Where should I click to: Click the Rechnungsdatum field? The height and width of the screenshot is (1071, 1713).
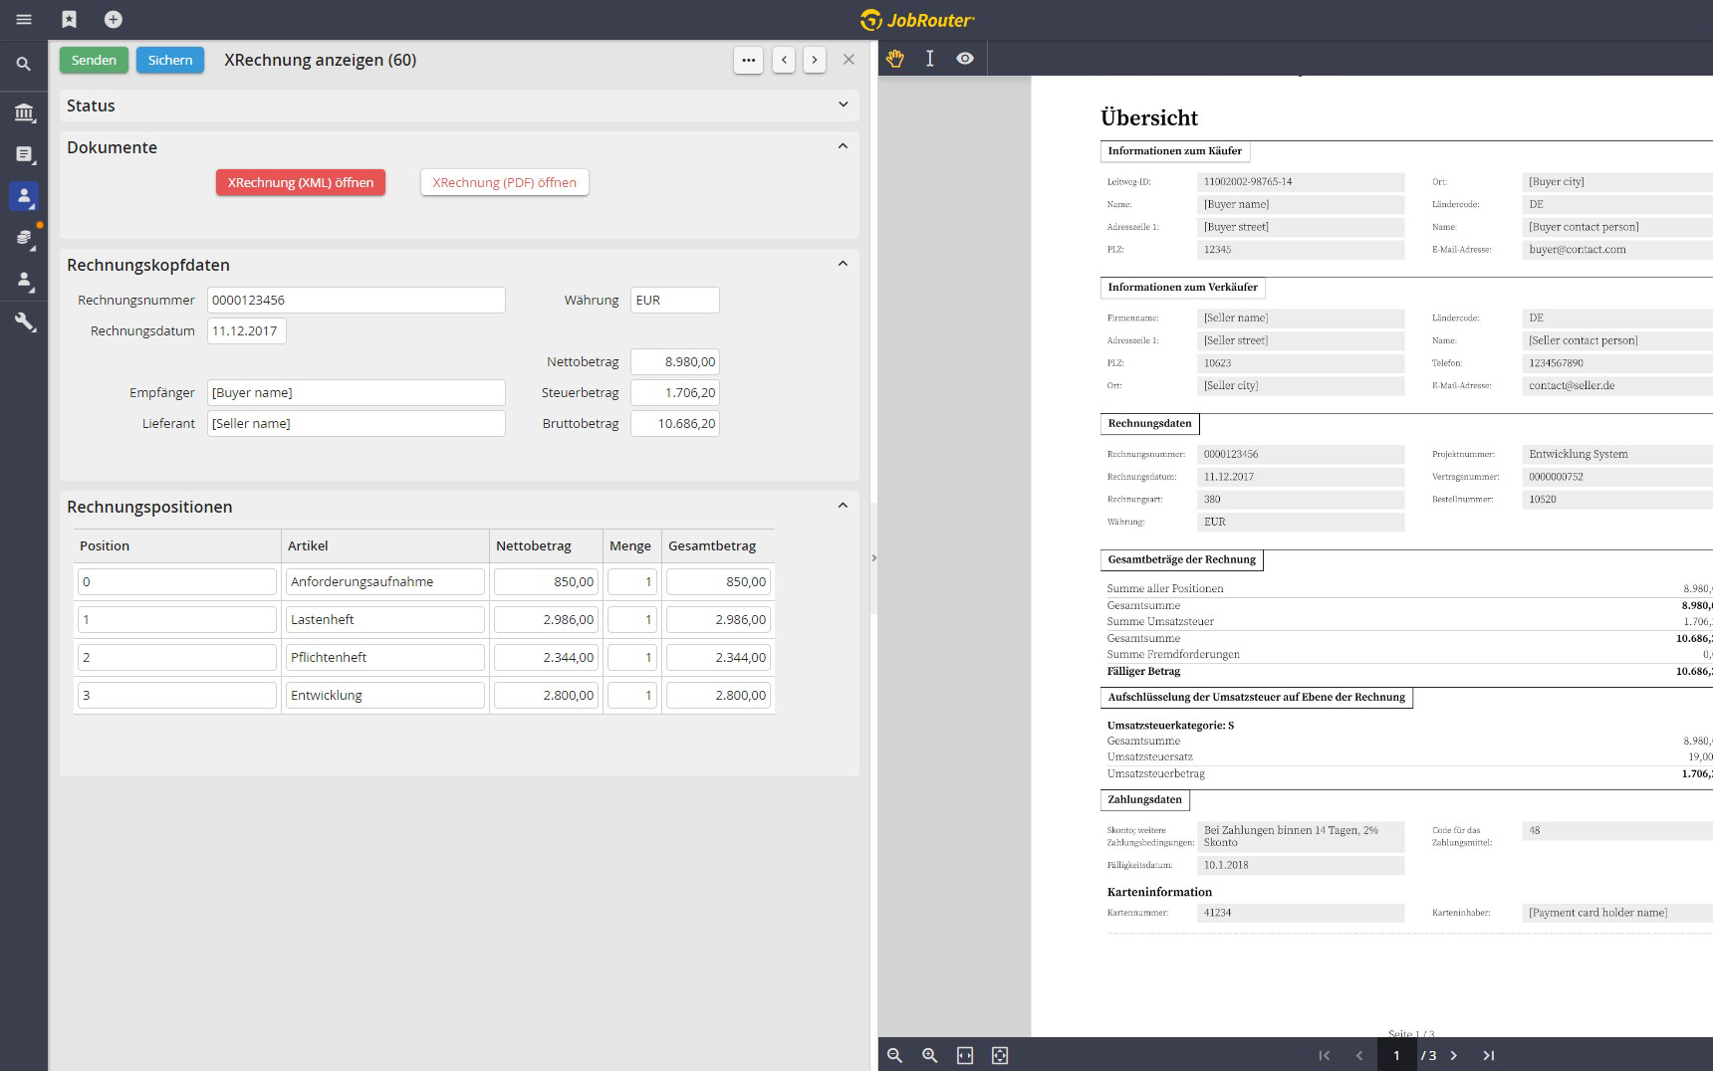247,330
